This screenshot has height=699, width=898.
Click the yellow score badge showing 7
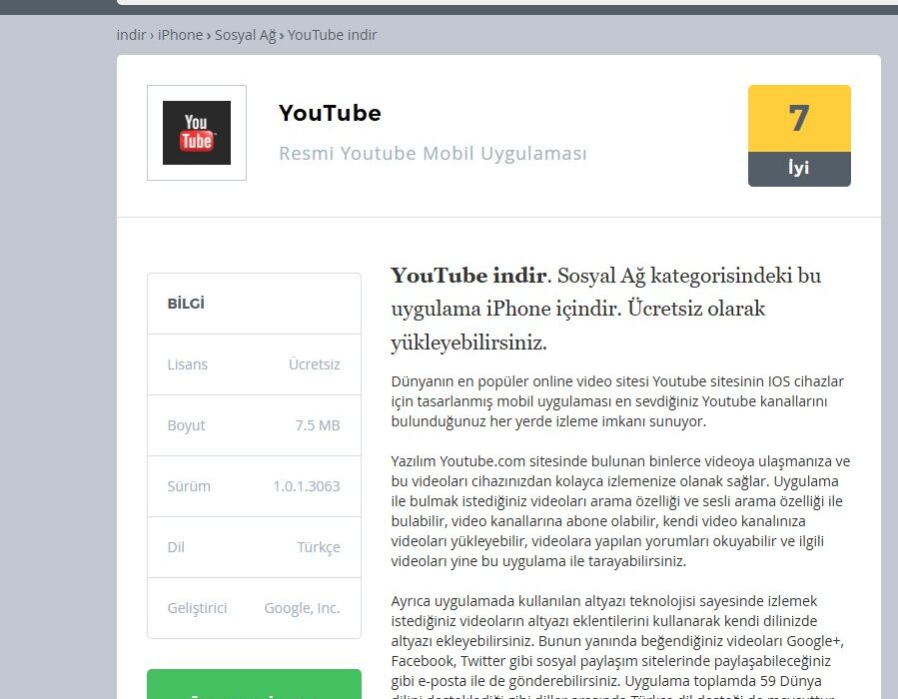pos(798,119)
